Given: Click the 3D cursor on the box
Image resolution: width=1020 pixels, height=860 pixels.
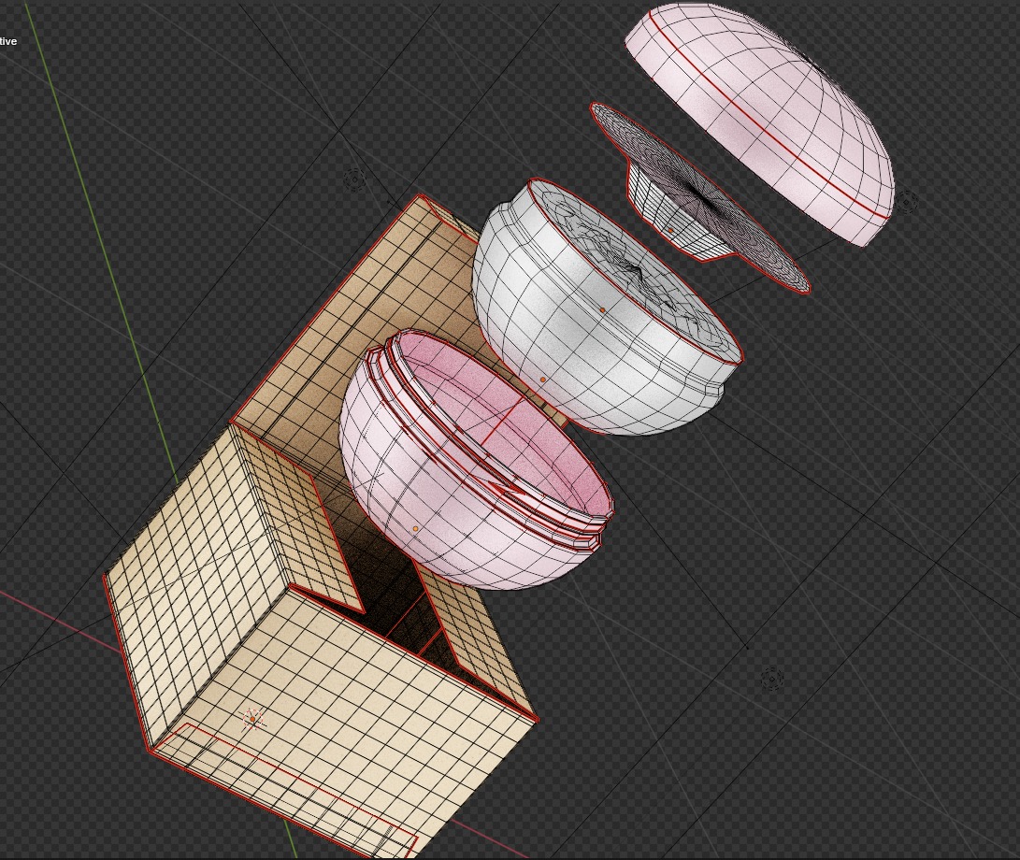Looking at the screenshot, I should 253,720.
